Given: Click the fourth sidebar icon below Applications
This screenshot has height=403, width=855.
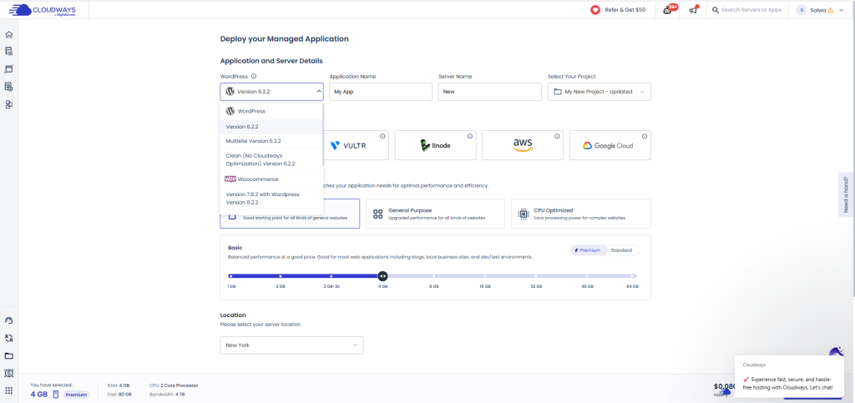Looking at the screenshot, I should 8,87.
